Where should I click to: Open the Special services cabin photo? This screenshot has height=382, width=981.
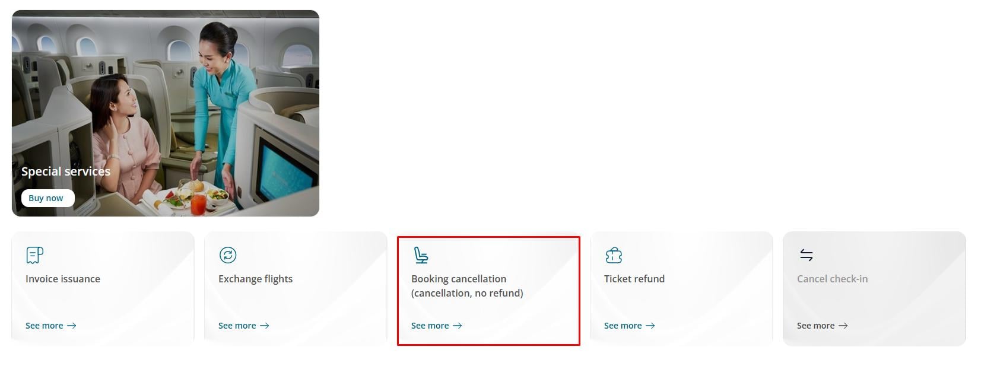pyautogui.click(x=166, y=113)
